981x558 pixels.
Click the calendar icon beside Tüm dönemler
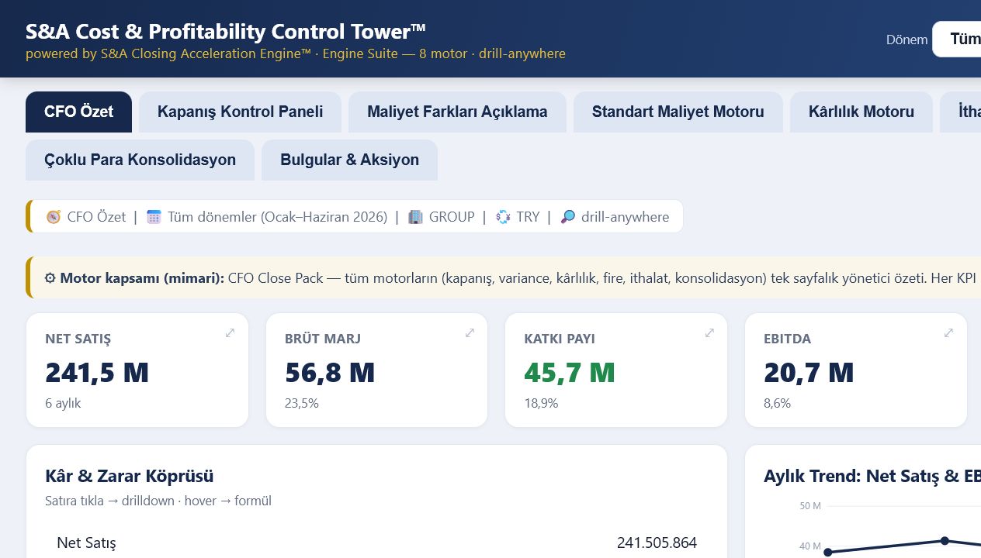coord(154,217)
